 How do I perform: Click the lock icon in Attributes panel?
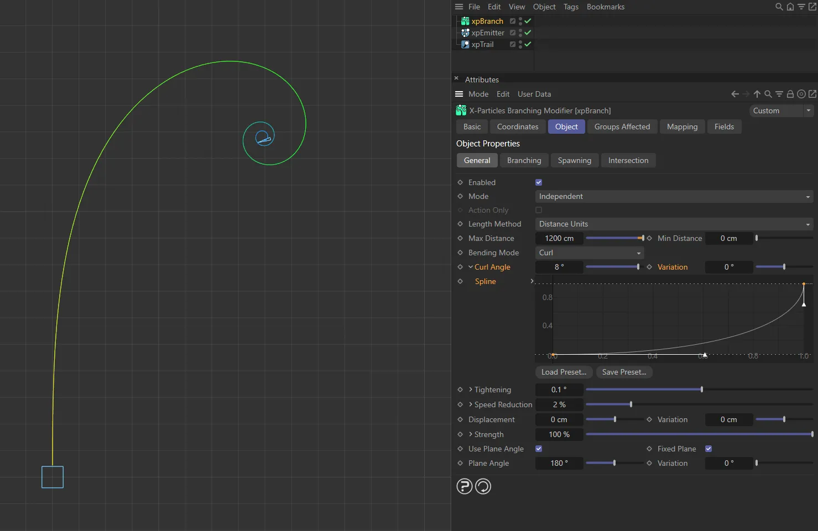pos(790,94)
